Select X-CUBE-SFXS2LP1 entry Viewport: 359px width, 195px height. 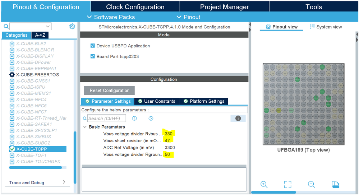[37, 130]
